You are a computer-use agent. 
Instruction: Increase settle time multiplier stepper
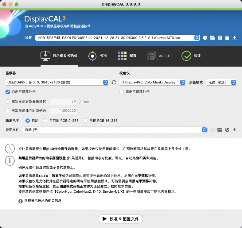tap(80, 109)
